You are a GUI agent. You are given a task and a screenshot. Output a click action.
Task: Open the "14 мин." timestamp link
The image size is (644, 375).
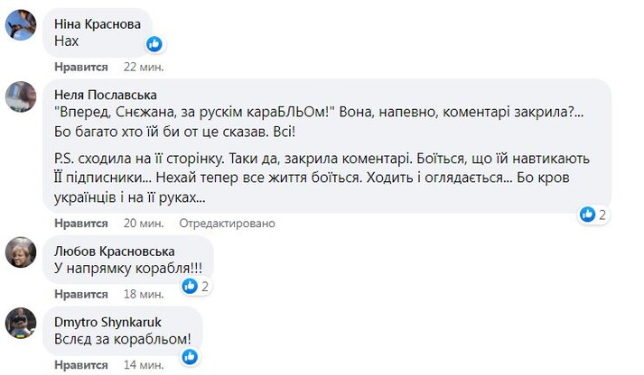point(143,363)
